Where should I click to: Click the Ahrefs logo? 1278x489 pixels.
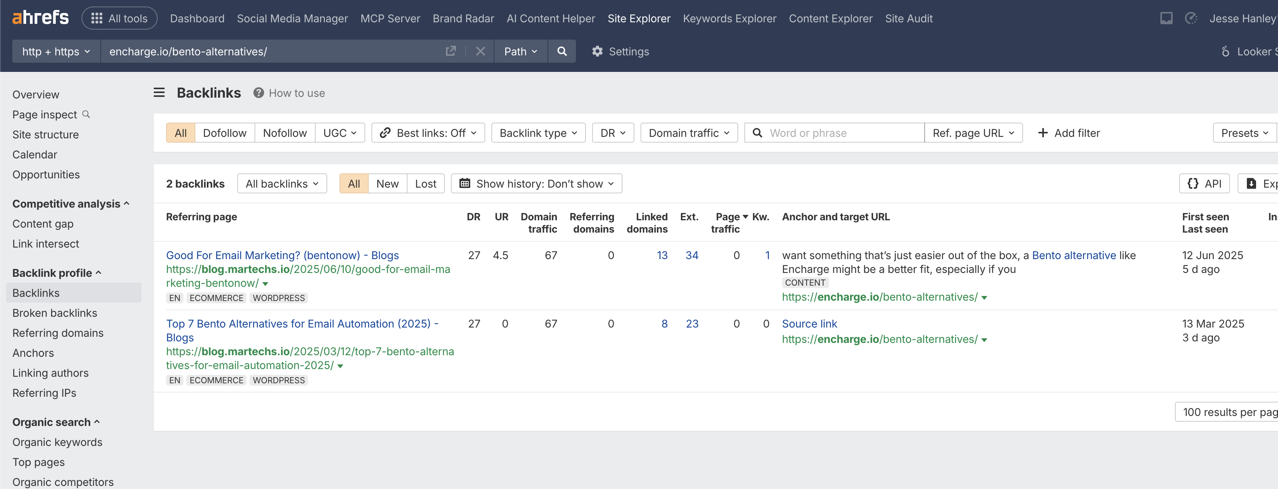[40, 18]
